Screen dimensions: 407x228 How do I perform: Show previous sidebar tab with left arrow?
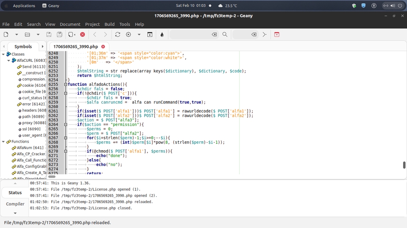click(x=4, y=47)
